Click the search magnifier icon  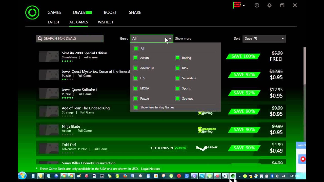40,38
